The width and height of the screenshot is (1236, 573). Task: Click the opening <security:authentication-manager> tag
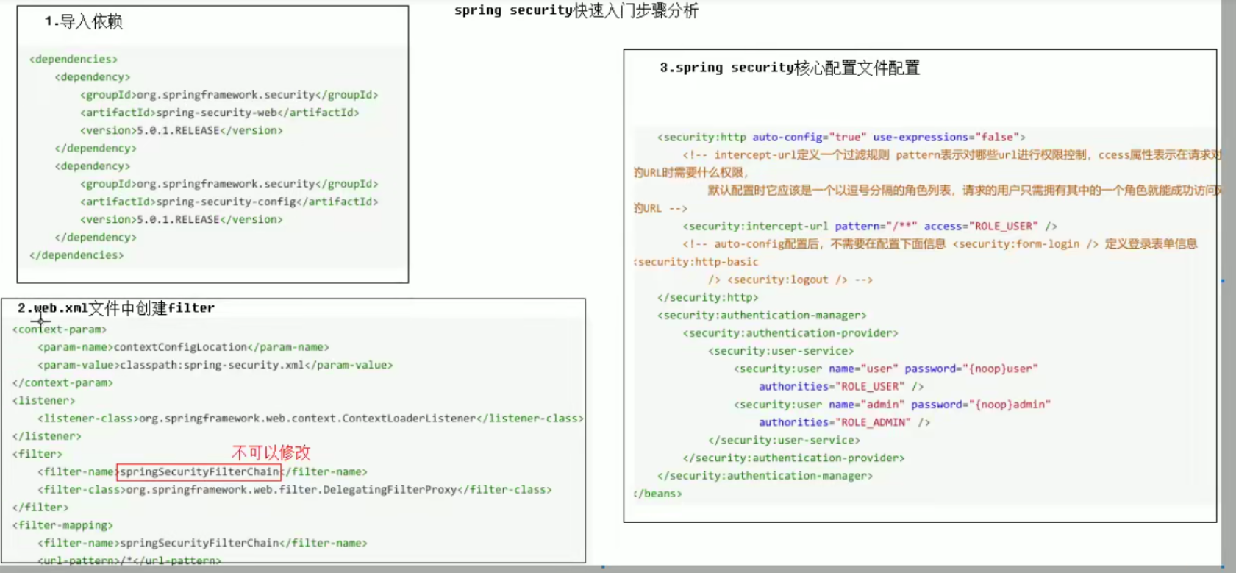coord(762,316)
